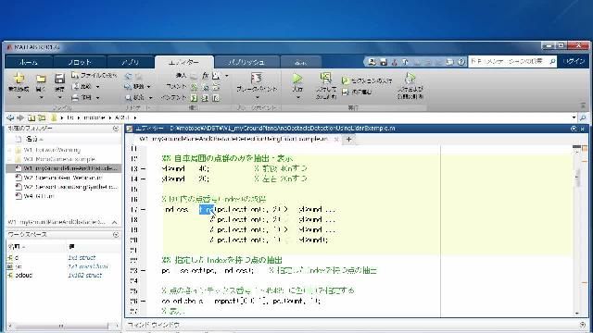Click the Advance to next section button
593x333 pixels.
click(x=357, y=92)
